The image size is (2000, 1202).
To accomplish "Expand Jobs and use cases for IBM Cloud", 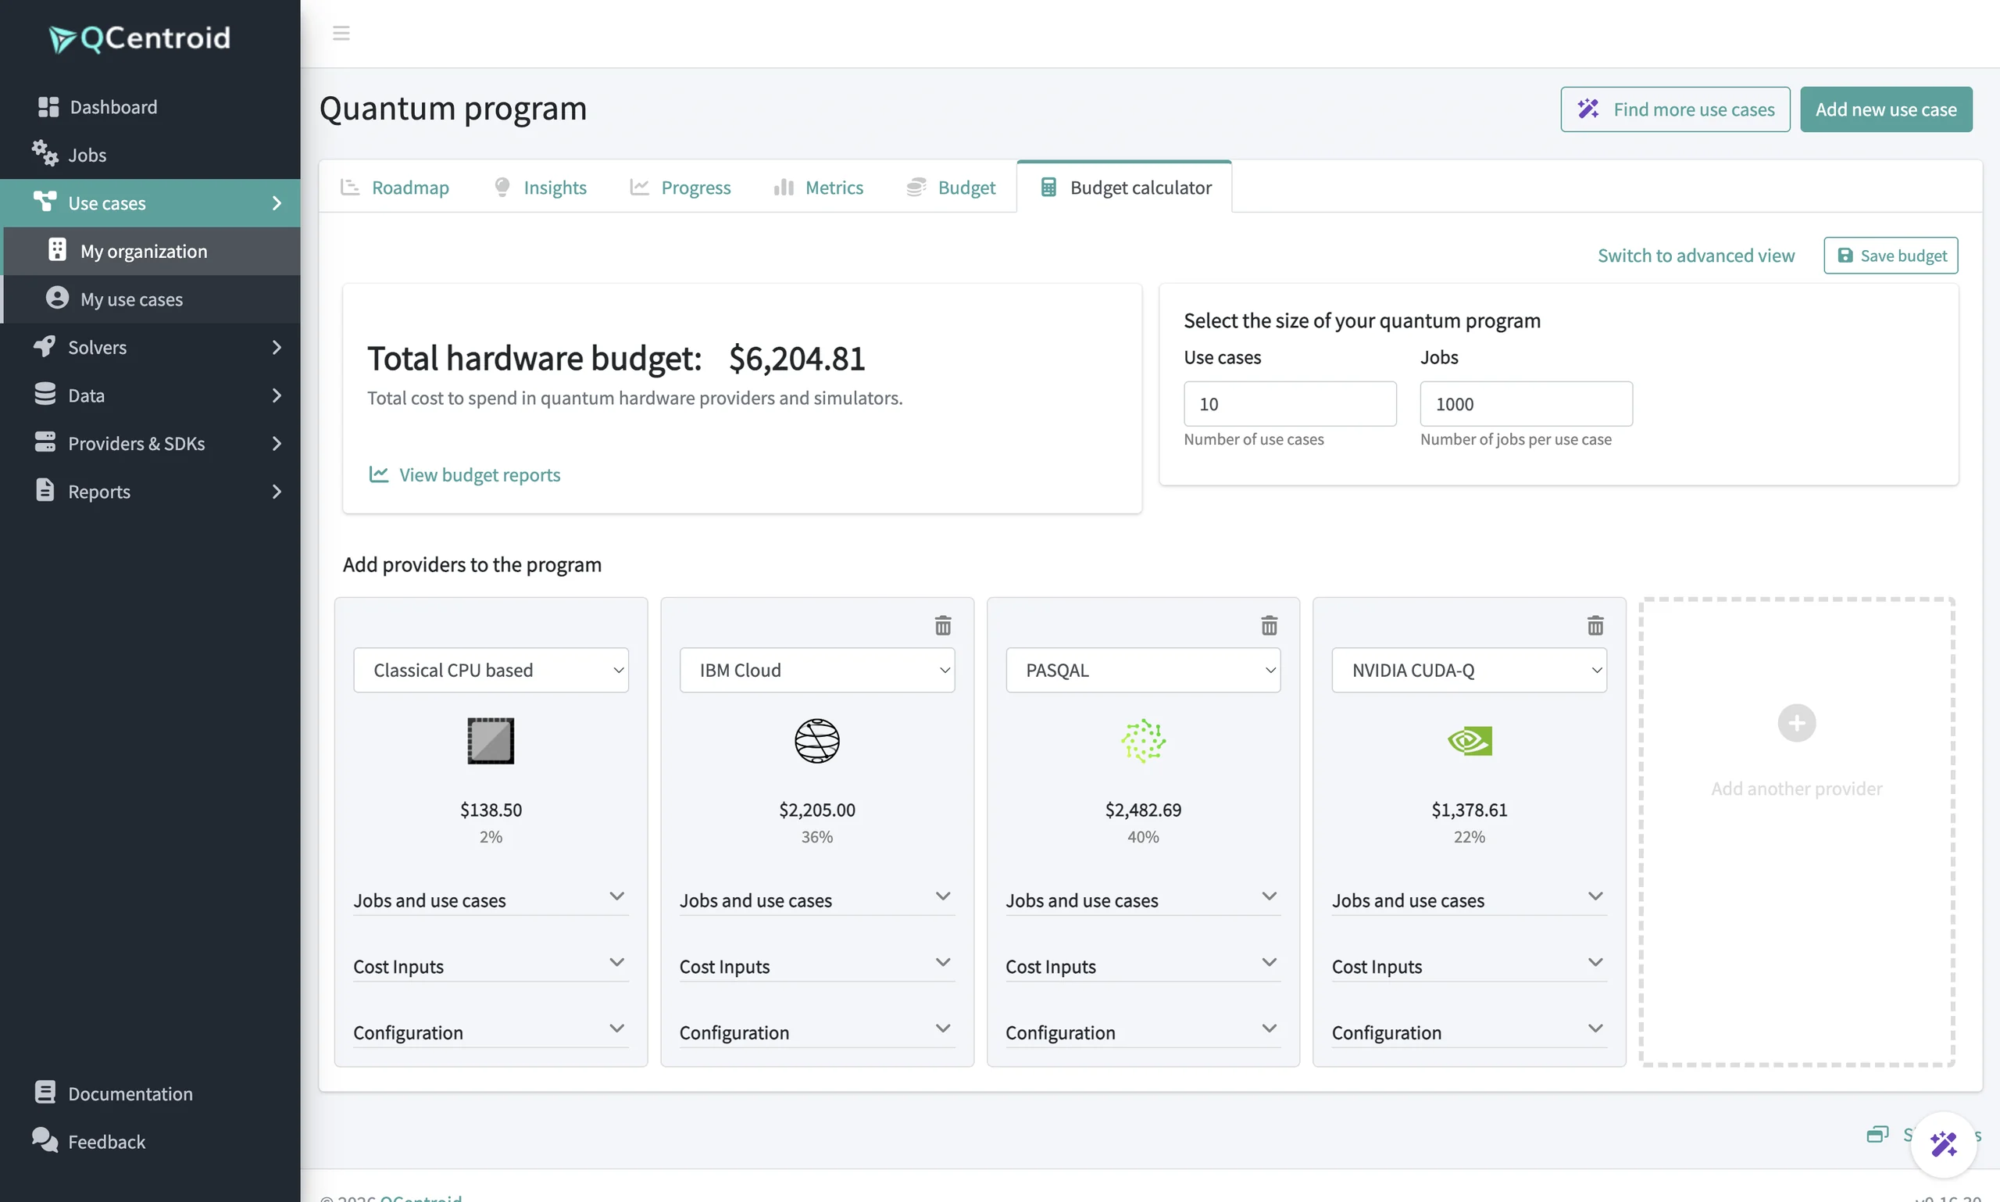I will coord(816,899).
